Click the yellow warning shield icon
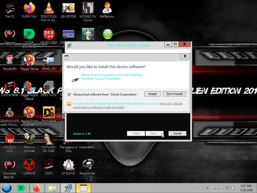The width and height of the screenshot is (257, 193). pos(69,104)
